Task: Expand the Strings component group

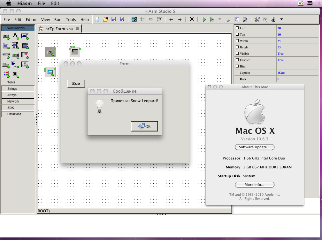Action: pyautogui.click(x=18, y=89)
